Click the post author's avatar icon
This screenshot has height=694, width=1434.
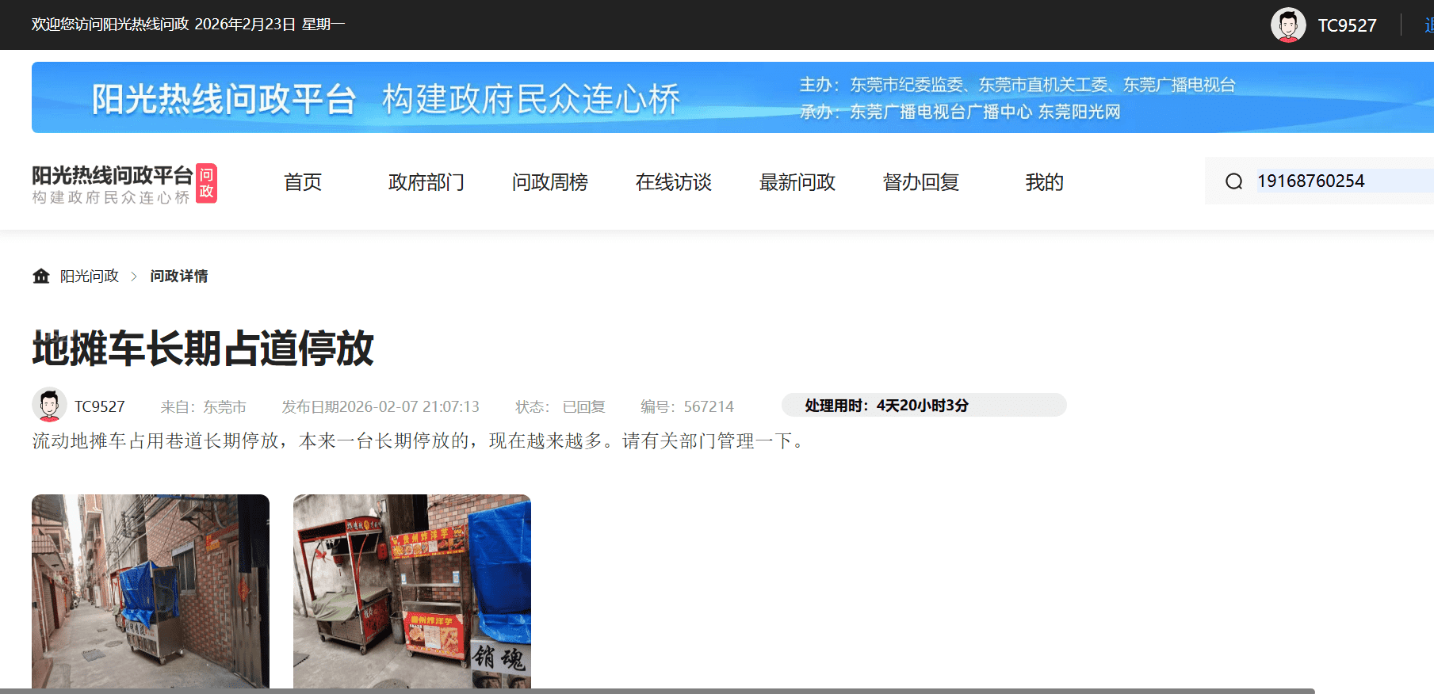[x=49, y=406]
